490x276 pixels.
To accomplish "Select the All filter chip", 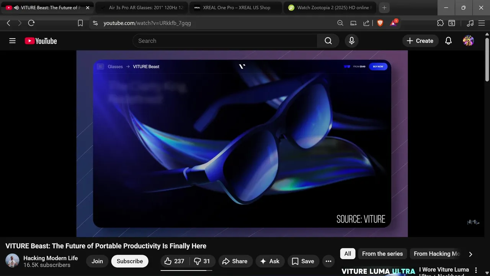I will (x=348, y=254).
